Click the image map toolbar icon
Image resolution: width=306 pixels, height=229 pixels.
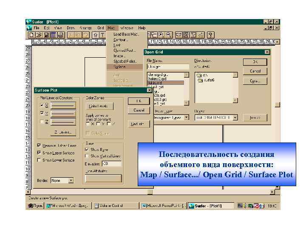pos(186,35)
